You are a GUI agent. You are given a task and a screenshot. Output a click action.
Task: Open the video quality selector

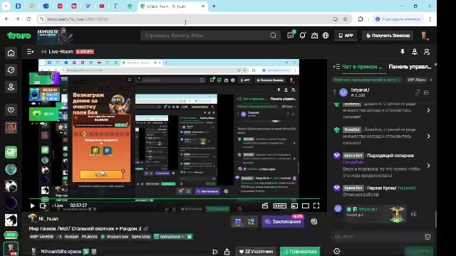[x=279, y=206]
